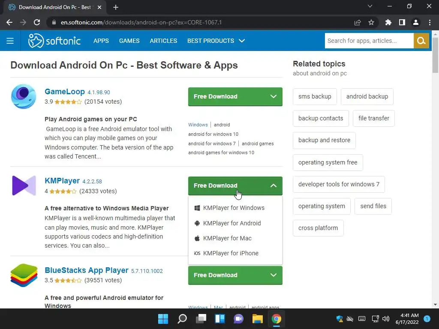439x329 pixels.
Task: Expand BEST PRODUCTS dropdown
Action: point(216,41)
